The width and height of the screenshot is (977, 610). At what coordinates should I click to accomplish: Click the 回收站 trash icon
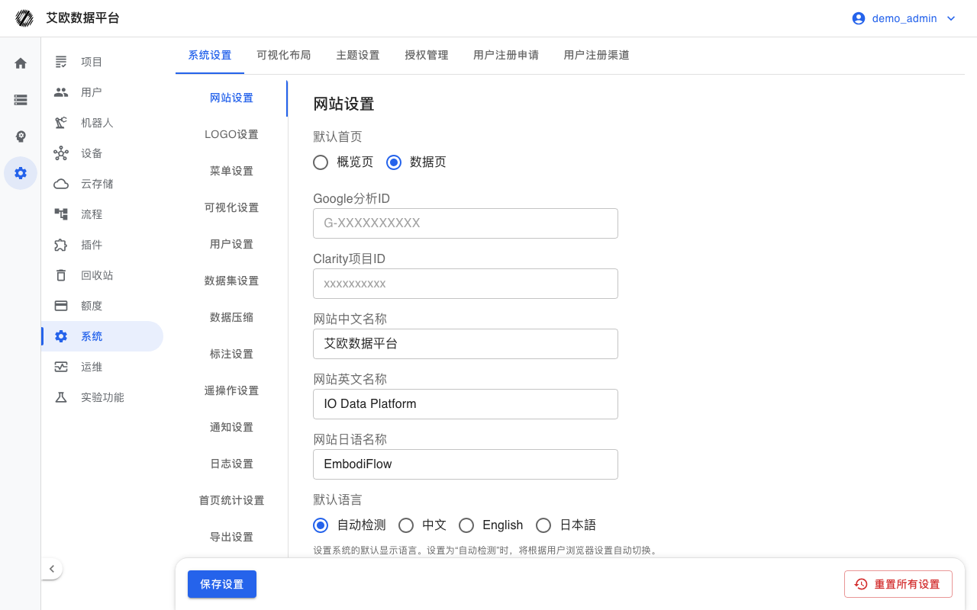(x=61, y=275)
